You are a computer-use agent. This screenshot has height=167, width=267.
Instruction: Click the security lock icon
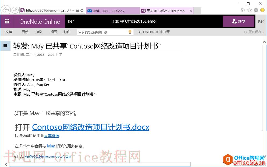tap(78, 11)
